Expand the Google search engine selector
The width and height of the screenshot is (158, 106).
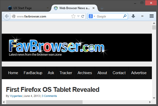click(92, 16)
